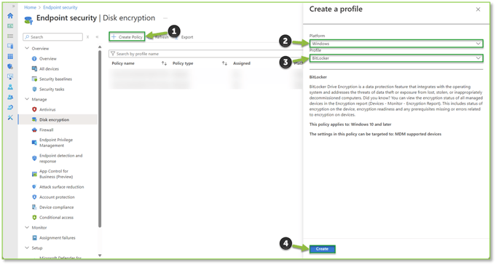Click the Create Policy button
496x265 pixels.
(x=127, y=36)
